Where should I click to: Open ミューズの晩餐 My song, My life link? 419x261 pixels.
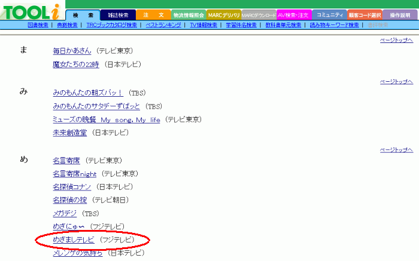[107, 119]
